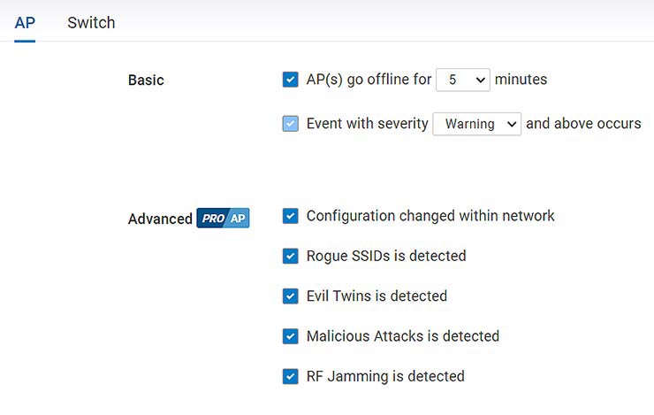The width and height of the screenshot is (654, 415).
Task: Click the "Evil Twins is detected" label text
Action: tap(376, 296)
